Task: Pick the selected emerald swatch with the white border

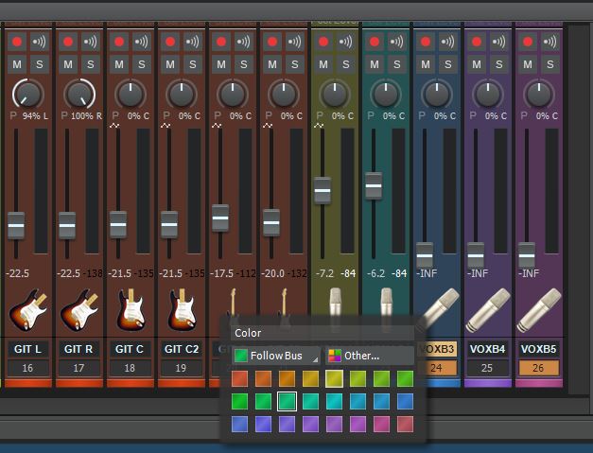Action: pyautogui.click(x=287, y=401)
